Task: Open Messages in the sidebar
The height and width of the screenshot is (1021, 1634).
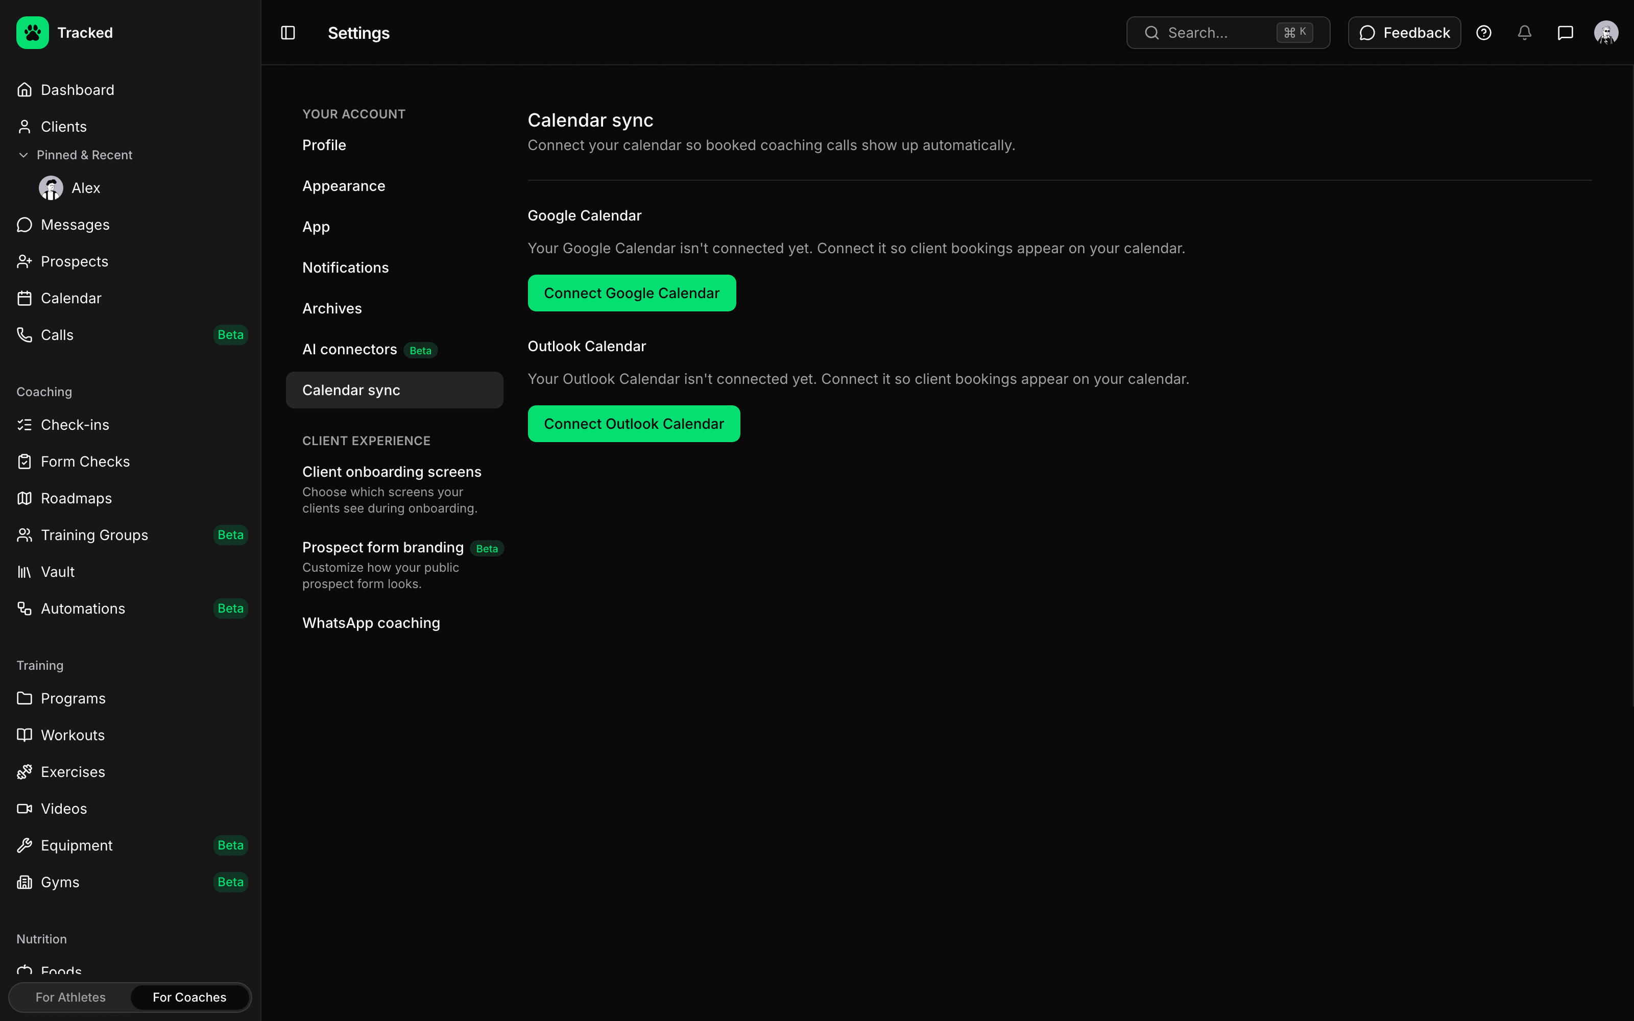Action: click(130, 224)
